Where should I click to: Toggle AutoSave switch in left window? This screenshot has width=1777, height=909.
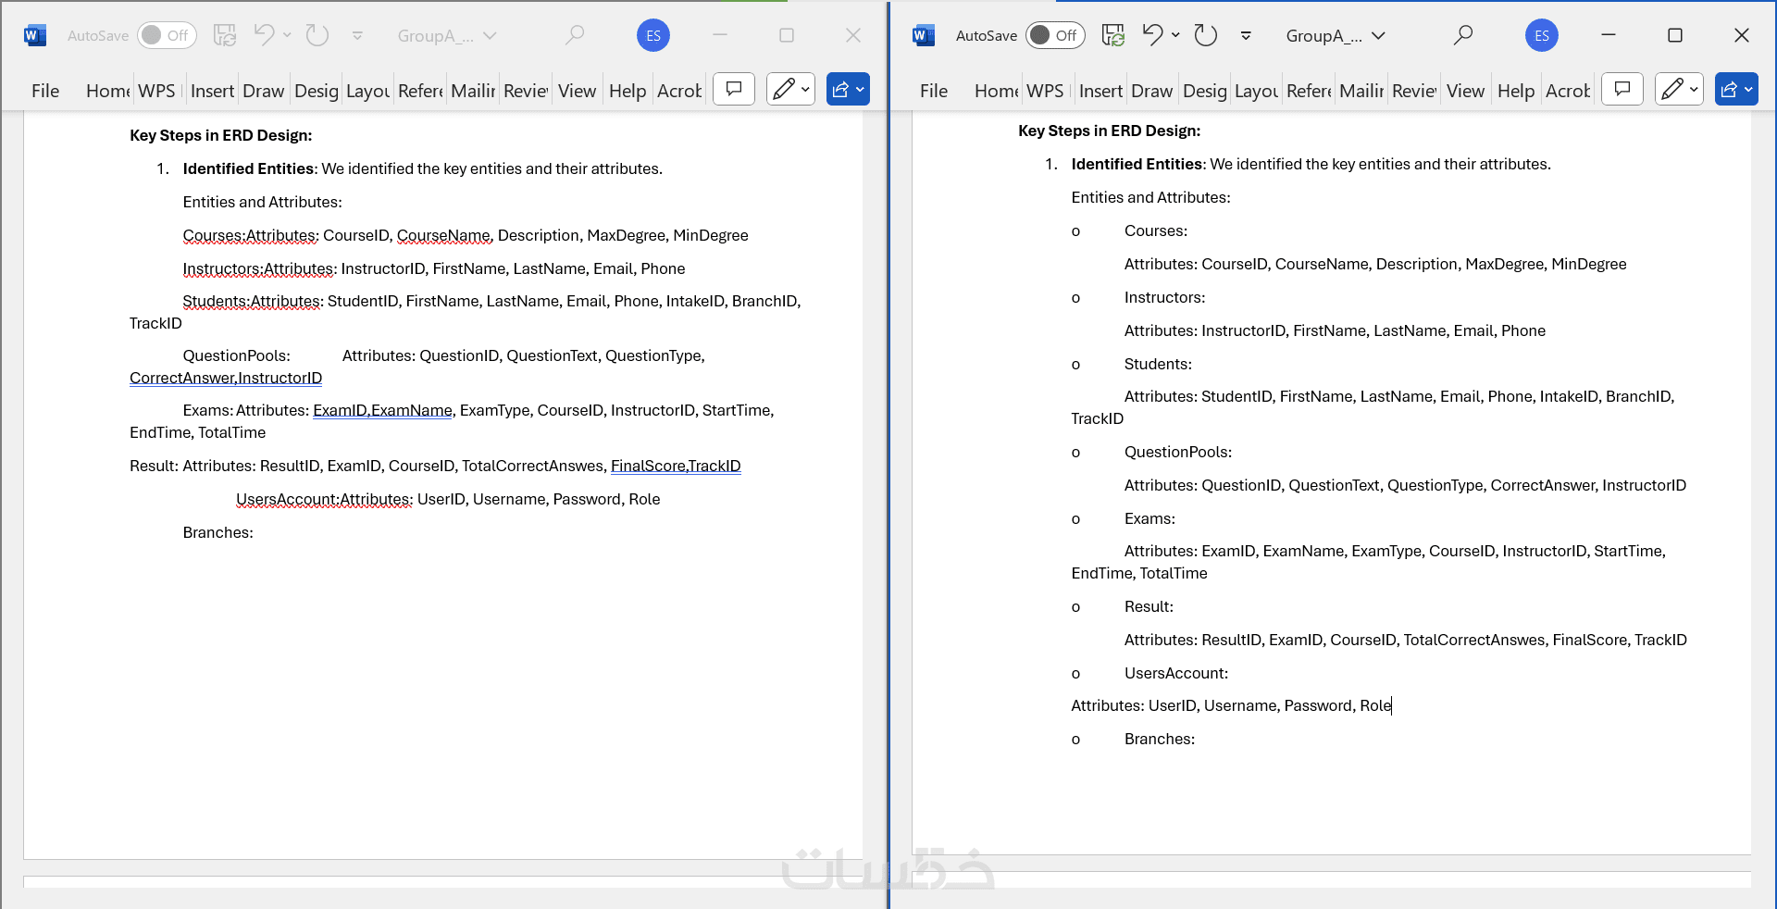[x=167, y=35]
